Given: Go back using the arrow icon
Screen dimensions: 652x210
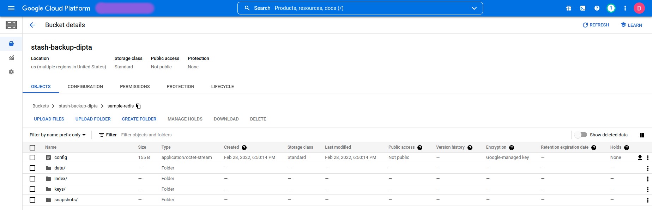Looking at the screenshot, I should pos(32,25).
